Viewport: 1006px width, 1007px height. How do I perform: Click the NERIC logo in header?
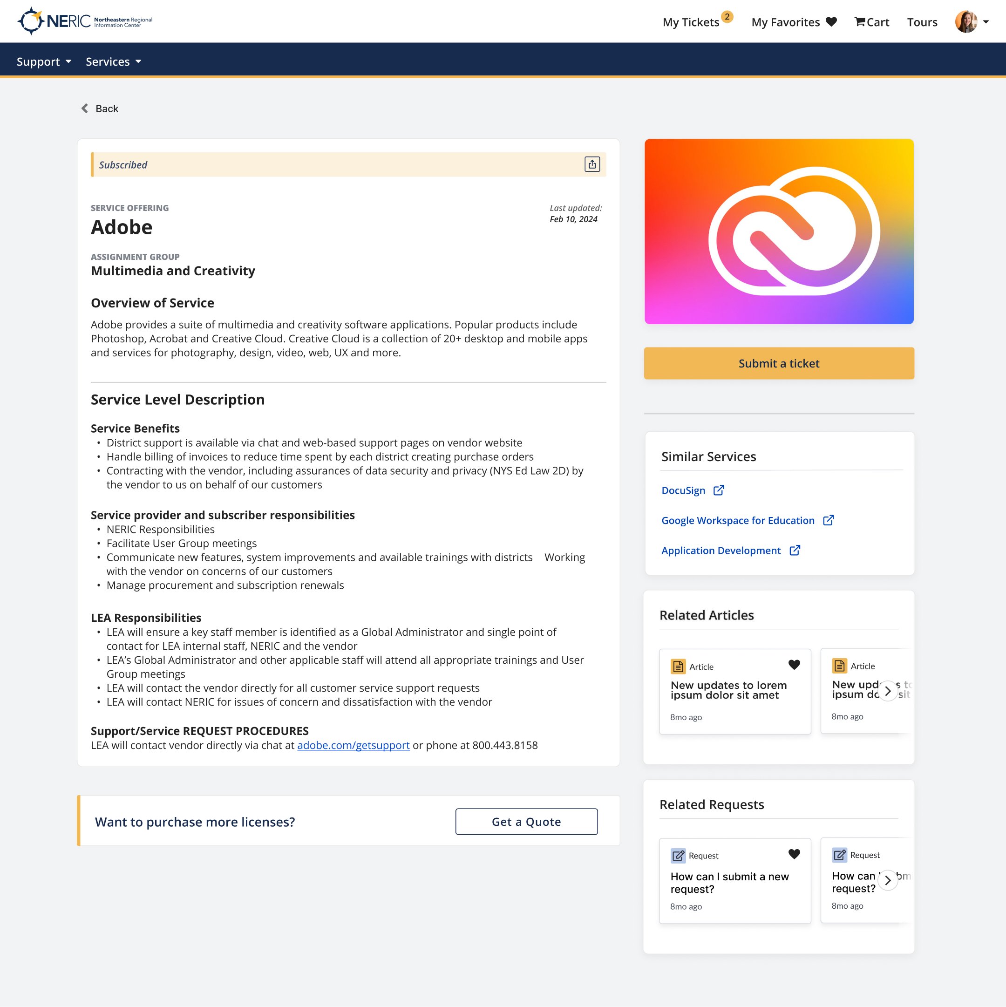click(85, 21)
